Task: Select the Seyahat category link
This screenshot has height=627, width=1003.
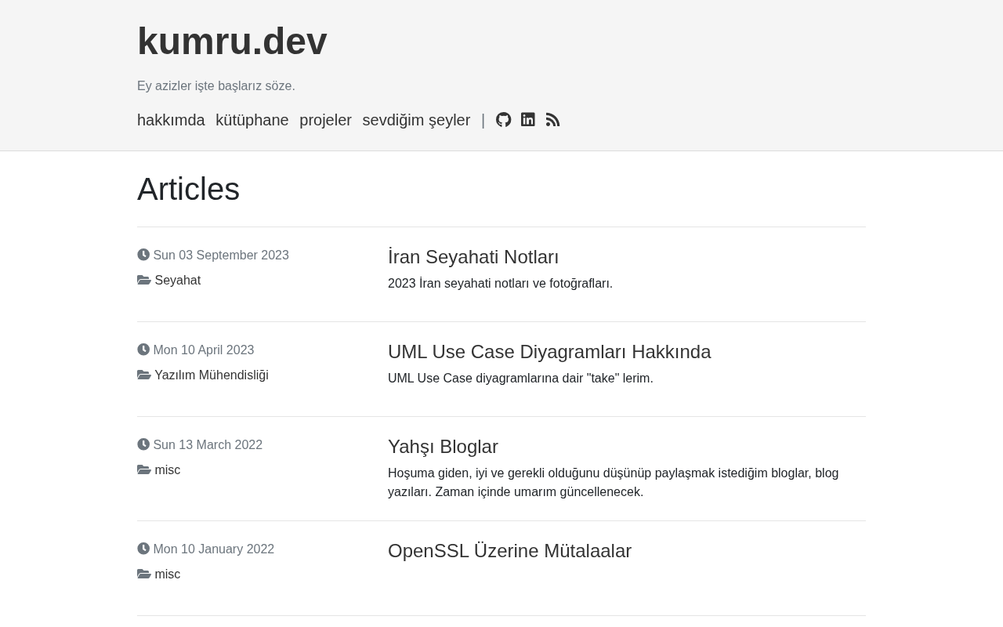Action: (178, 281)
